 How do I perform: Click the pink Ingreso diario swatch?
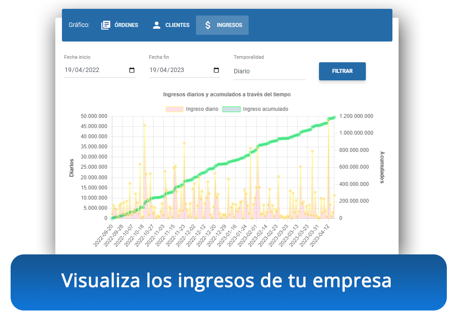point(174,109)
